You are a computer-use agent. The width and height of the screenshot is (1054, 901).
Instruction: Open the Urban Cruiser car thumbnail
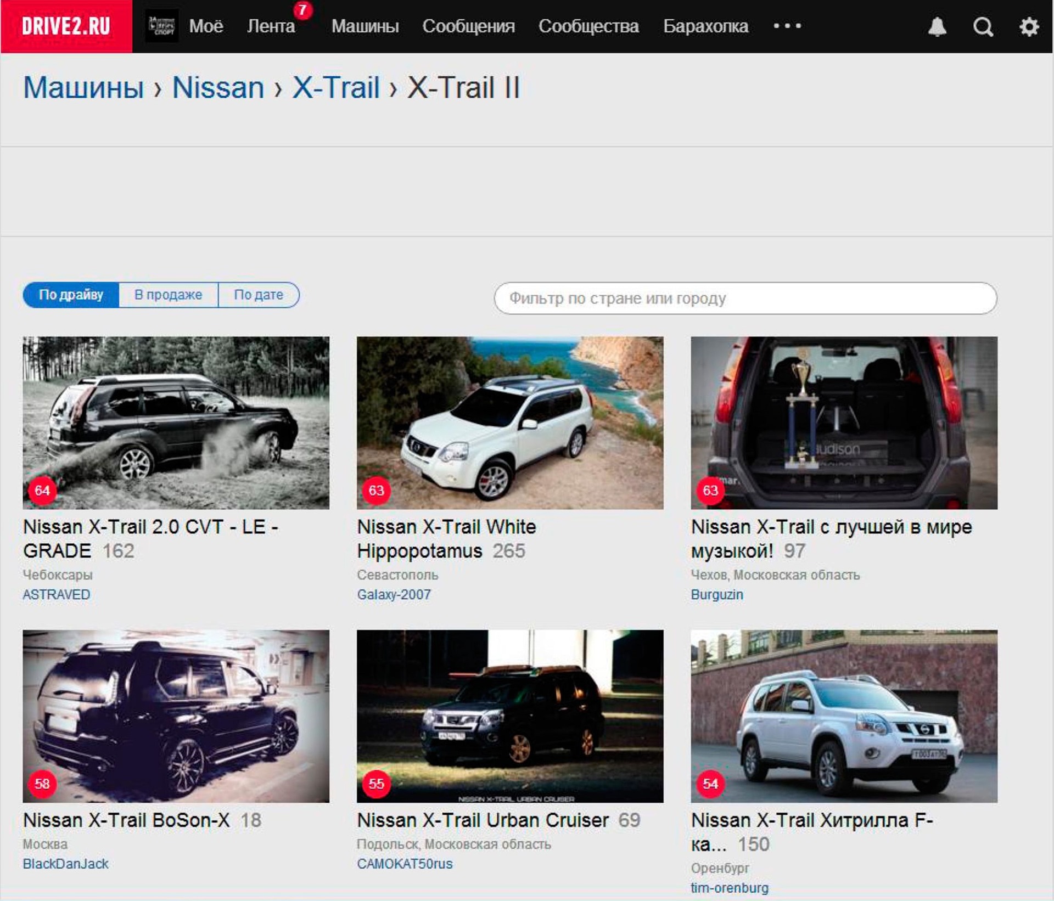tap(510, 716)
